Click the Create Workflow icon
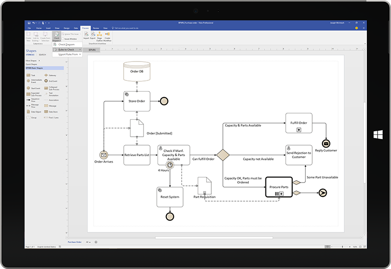 click(107, 35)
